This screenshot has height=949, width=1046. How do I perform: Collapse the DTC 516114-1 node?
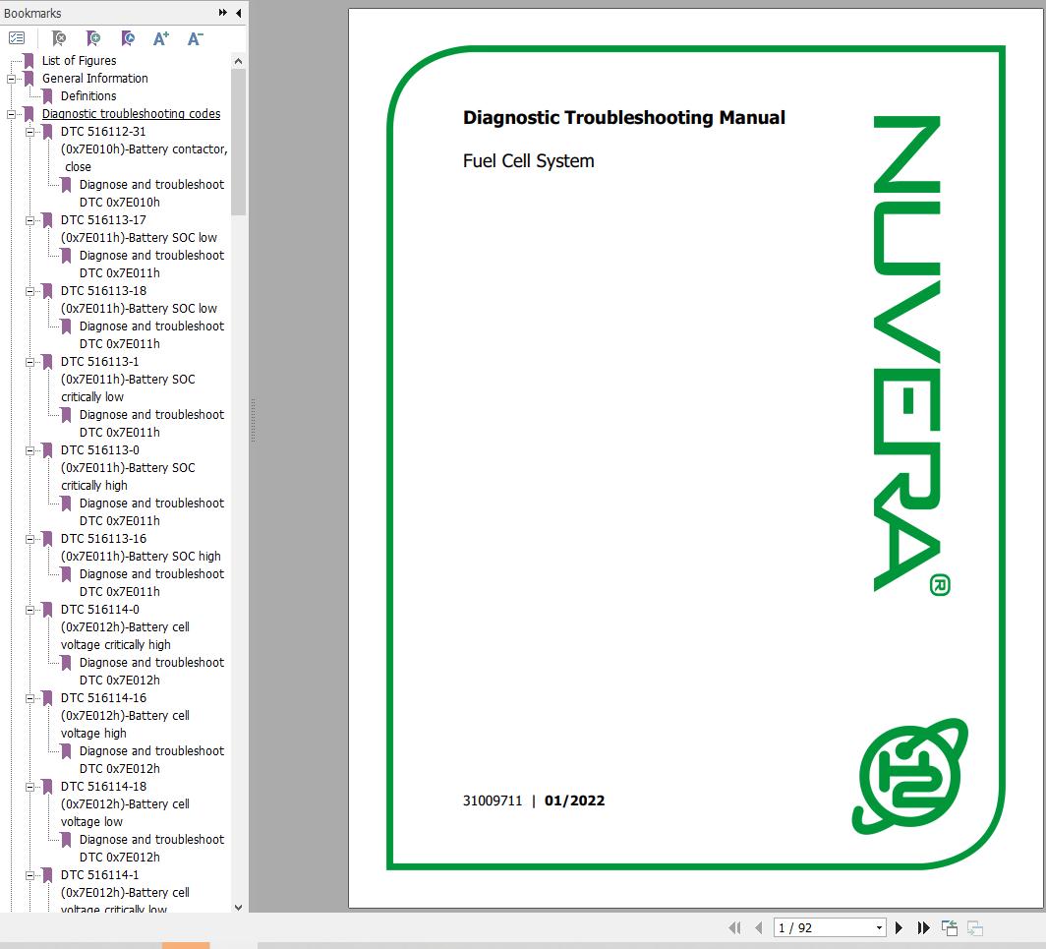[29, 875]
